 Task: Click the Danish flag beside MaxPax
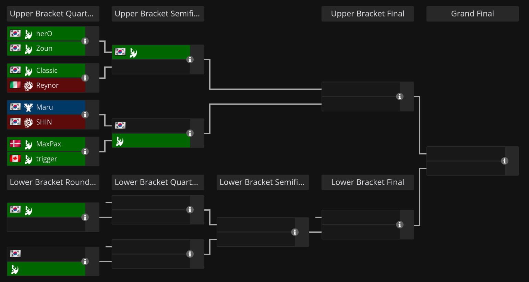15,144
